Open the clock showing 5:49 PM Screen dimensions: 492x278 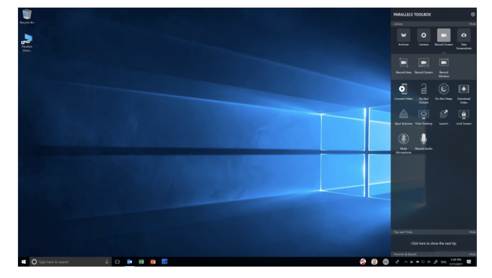click(x=456, y=261)
